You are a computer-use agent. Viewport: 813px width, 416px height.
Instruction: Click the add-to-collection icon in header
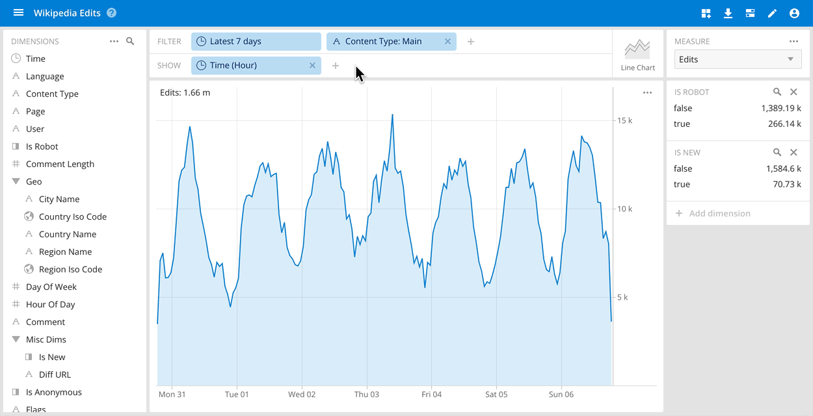[706, 13]
